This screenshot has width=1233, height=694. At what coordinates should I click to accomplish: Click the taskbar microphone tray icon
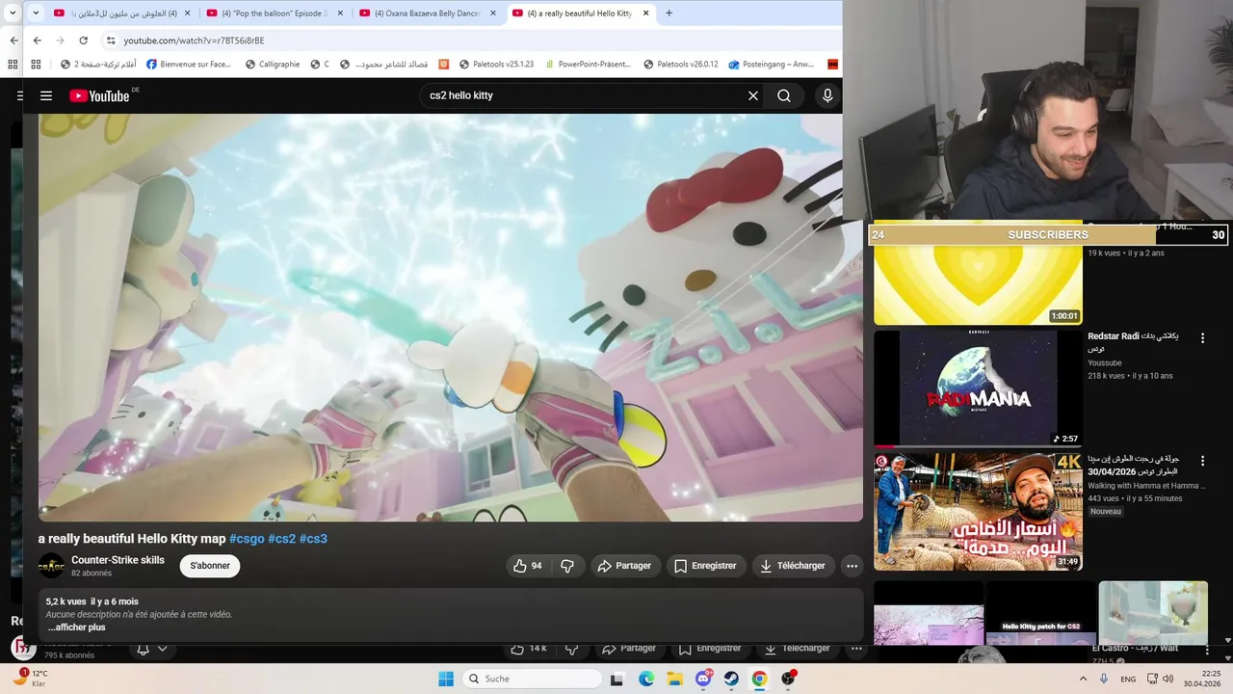(1104, 679)
